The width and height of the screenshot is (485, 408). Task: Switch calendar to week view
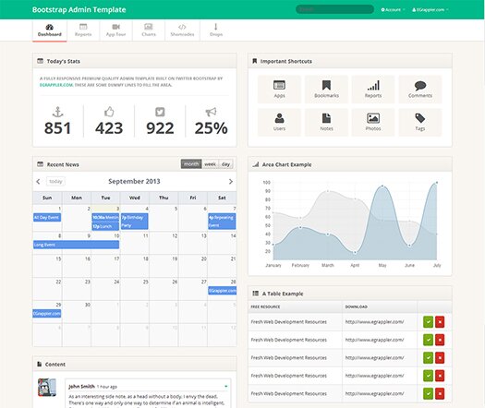point(210,164)
